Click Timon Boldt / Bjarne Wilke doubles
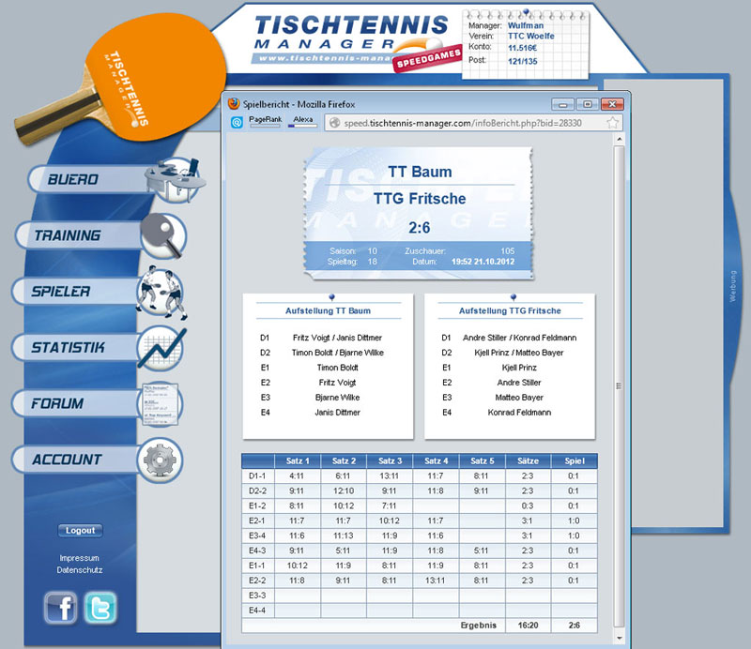This screenshot has width=751, height=649. tap(338, 353)
